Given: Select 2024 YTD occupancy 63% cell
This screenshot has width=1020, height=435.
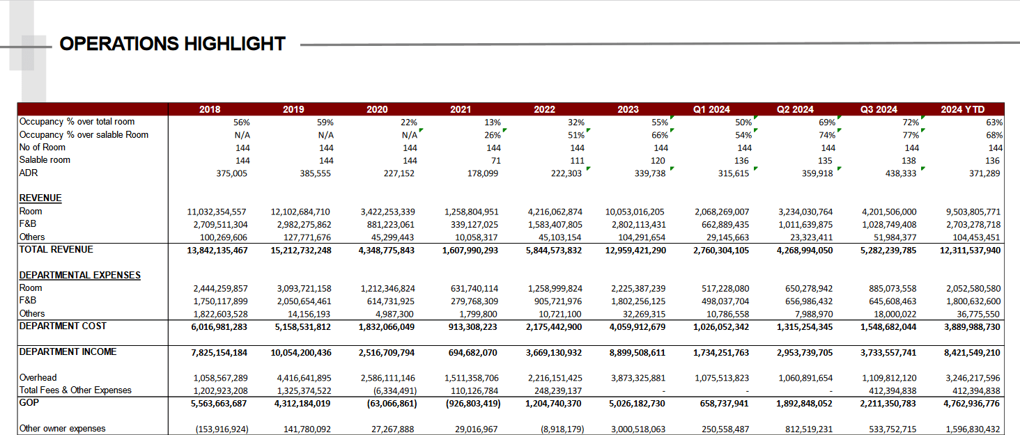Looking at the screenshot, I should [x=994, y=122].
